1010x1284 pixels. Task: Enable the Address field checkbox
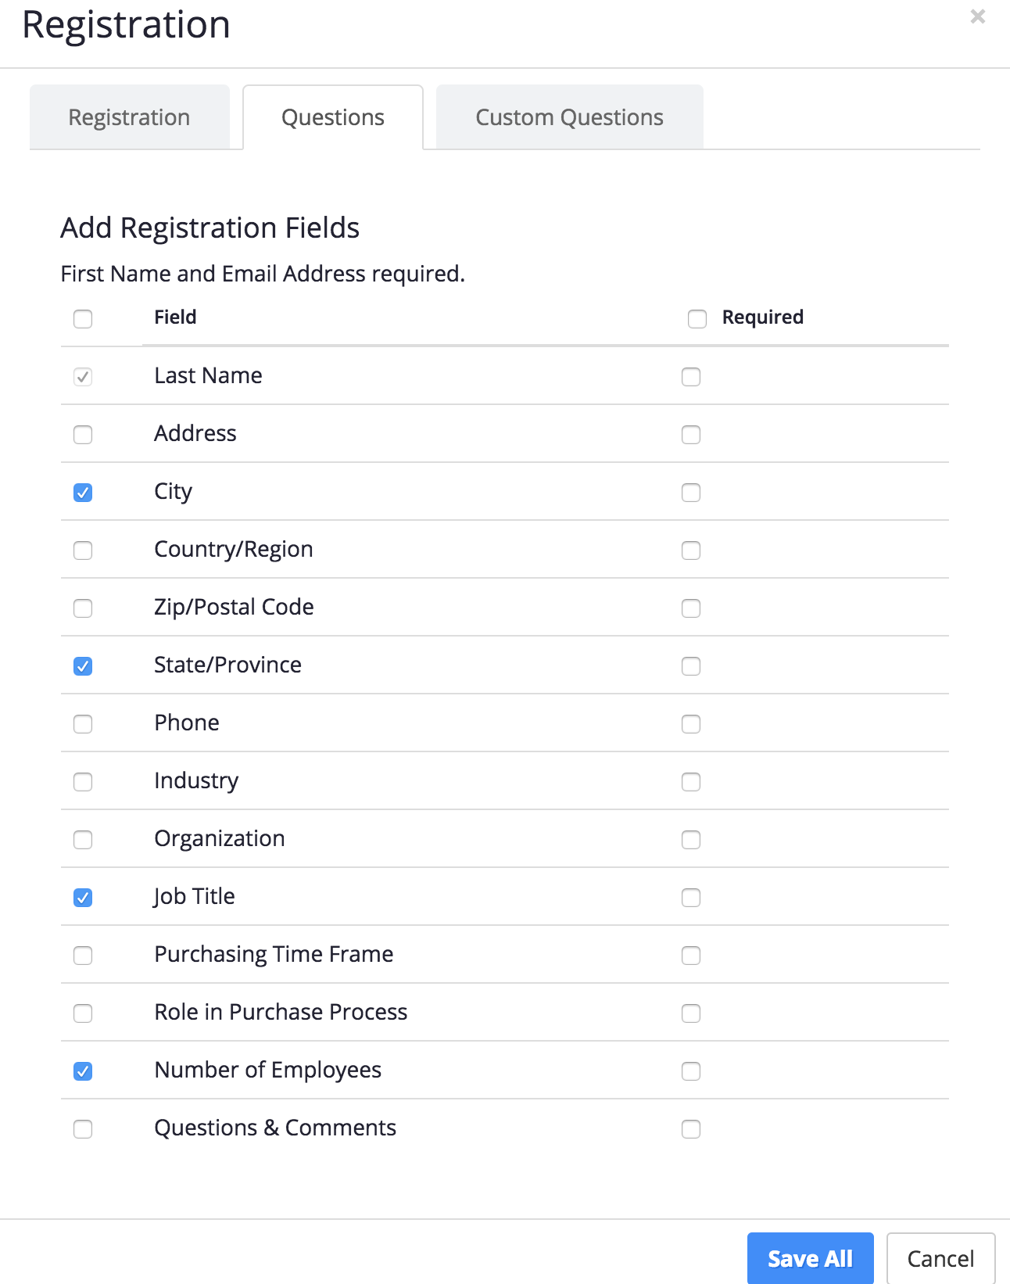tap(83, 435)
